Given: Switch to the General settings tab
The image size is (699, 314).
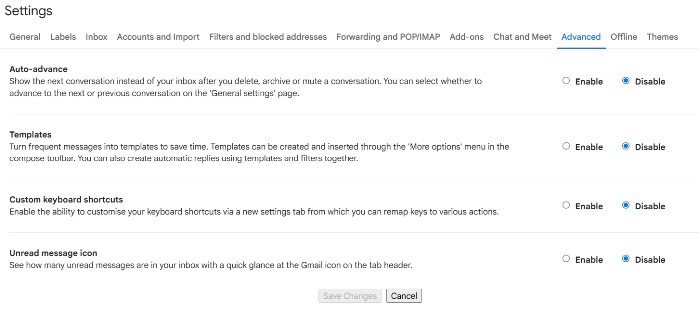Looking at the screenshot, I should (25, 36).
